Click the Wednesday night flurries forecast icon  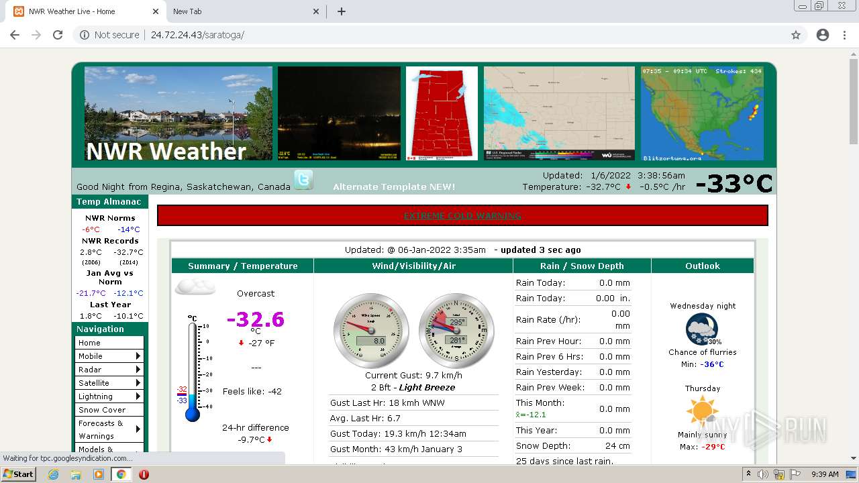(703, 329)
